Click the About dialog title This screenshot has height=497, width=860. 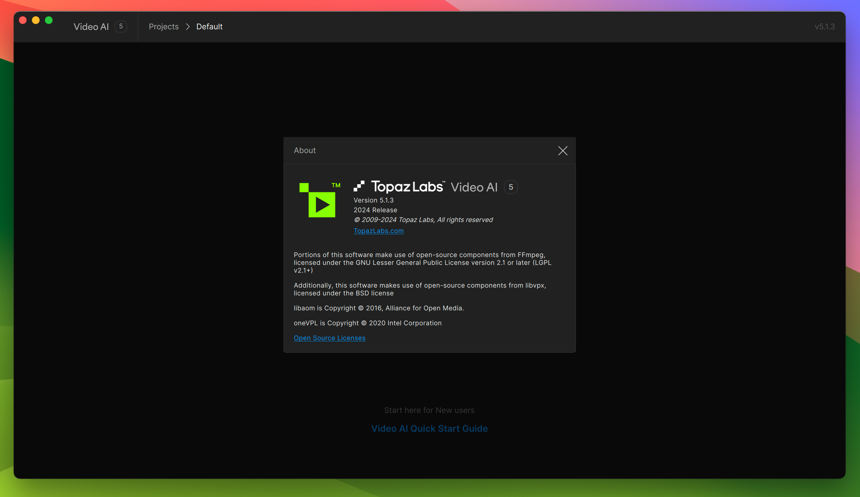[305, 150]
